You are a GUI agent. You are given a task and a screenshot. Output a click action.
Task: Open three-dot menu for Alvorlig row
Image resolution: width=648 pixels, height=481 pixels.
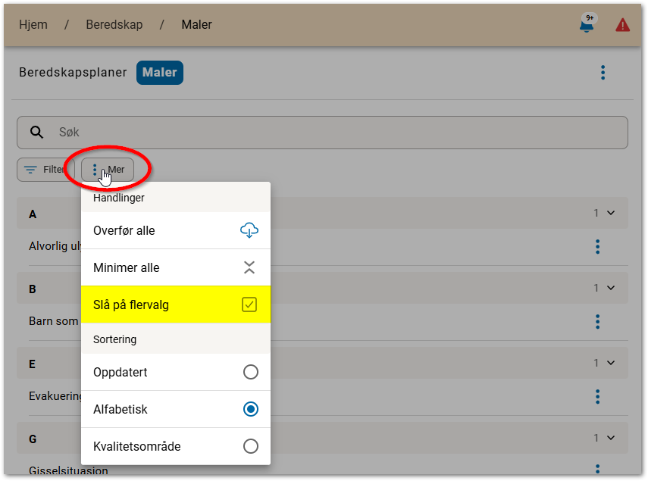click(598, 247)
